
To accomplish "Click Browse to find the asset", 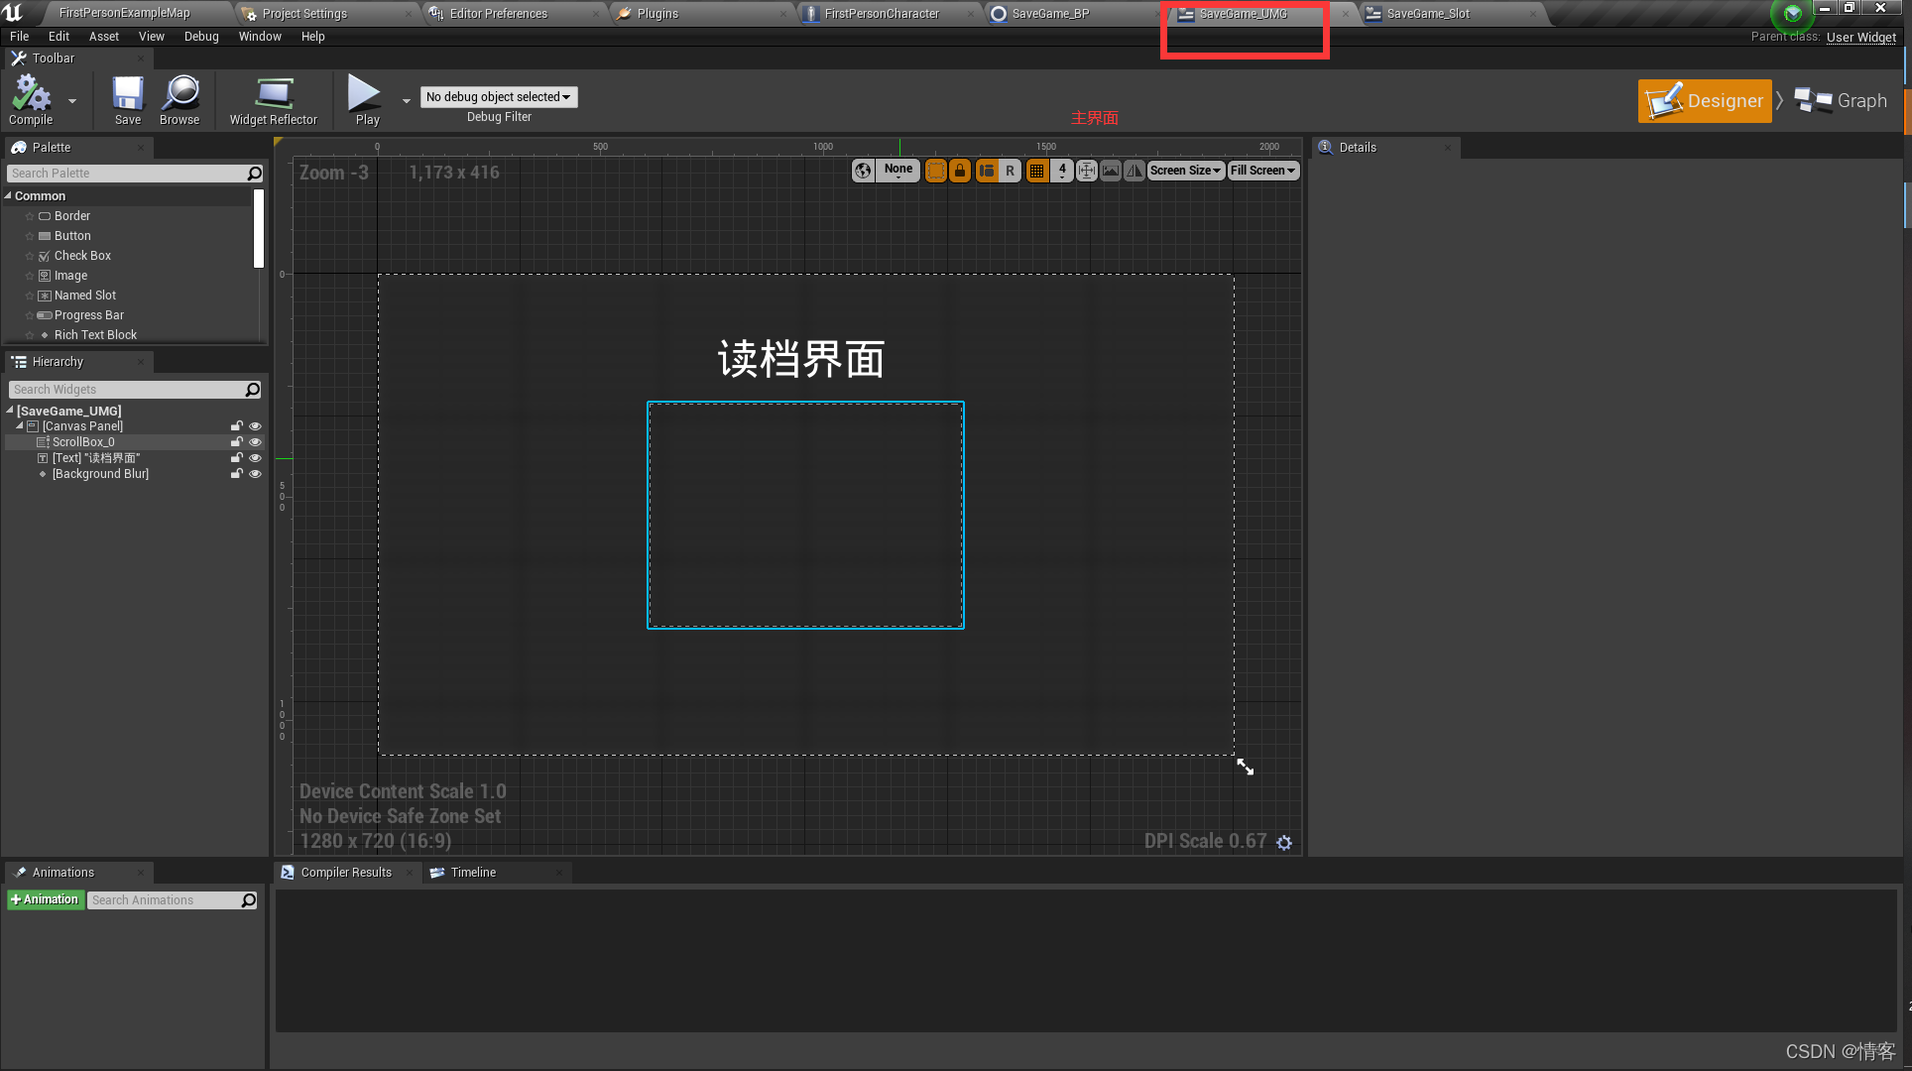I will tap(179, 98).
